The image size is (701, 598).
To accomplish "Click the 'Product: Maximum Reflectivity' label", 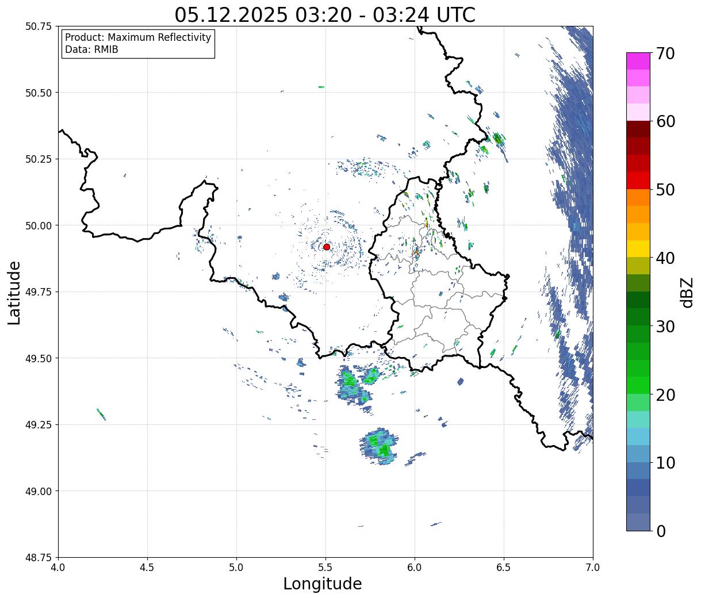I will coord(138,37).
